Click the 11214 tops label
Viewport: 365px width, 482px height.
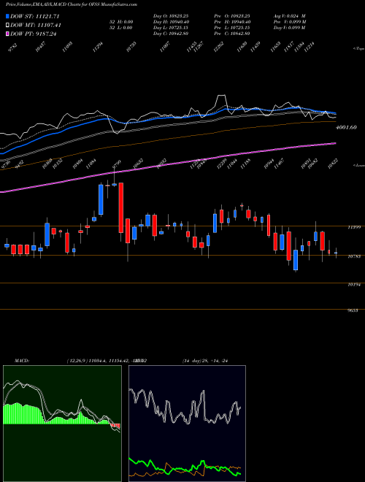[309, 47]
